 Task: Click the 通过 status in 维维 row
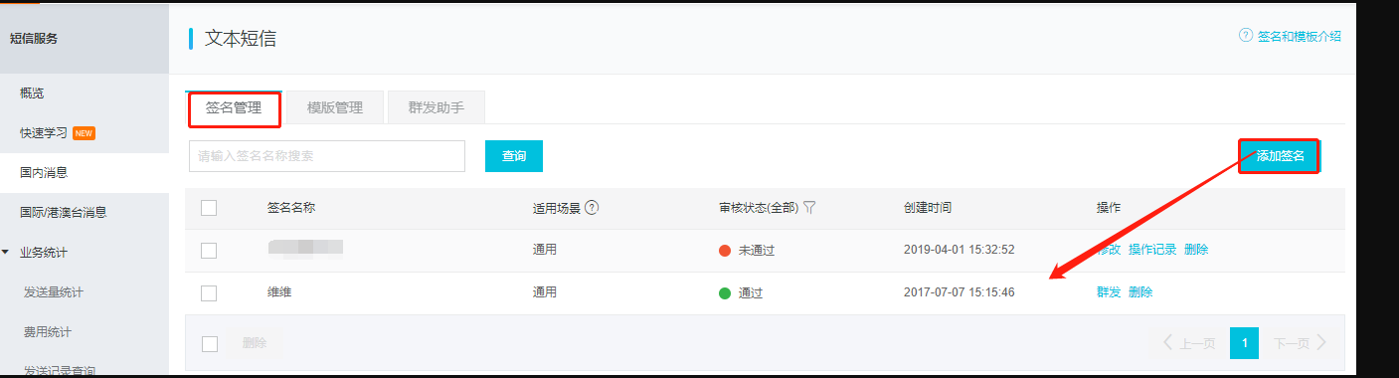tap(740, 293)
